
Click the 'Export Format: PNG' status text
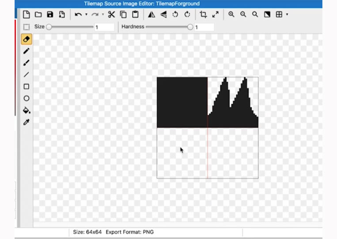(x=129, y=232)
